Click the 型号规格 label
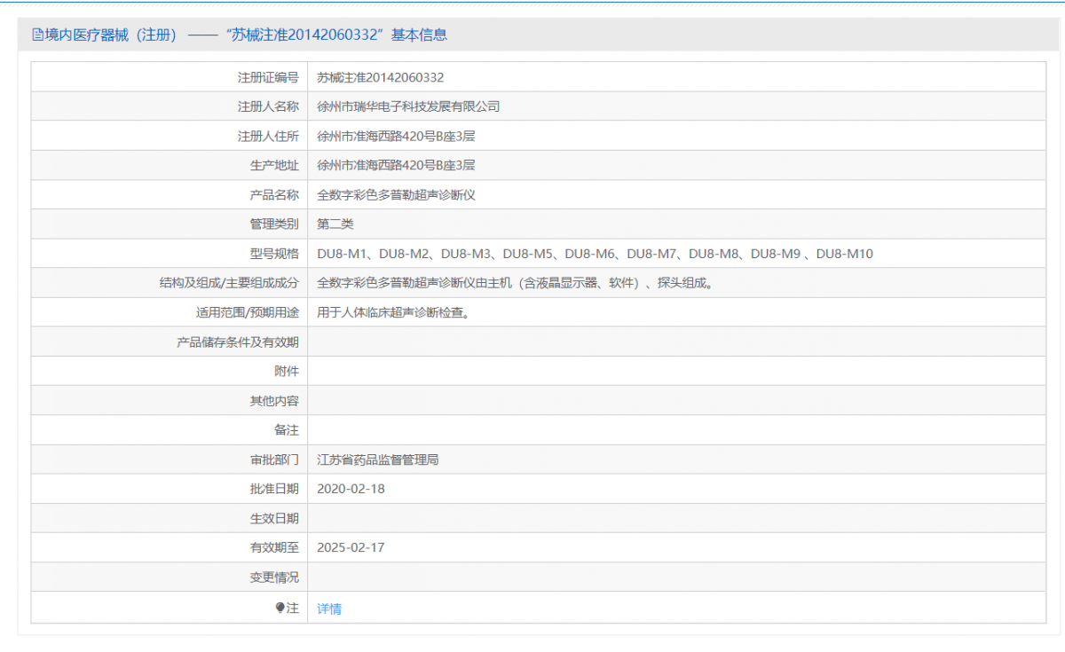Image resolution: width=1065 pixels, height=652 pixels. (274, 254)
